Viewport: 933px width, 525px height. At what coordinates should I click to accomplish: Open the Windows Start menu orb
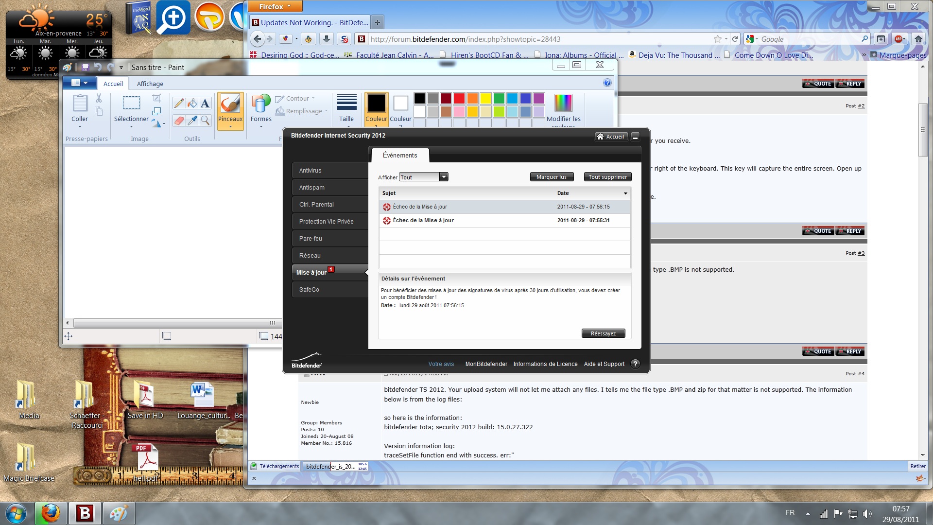click(16, 513)
